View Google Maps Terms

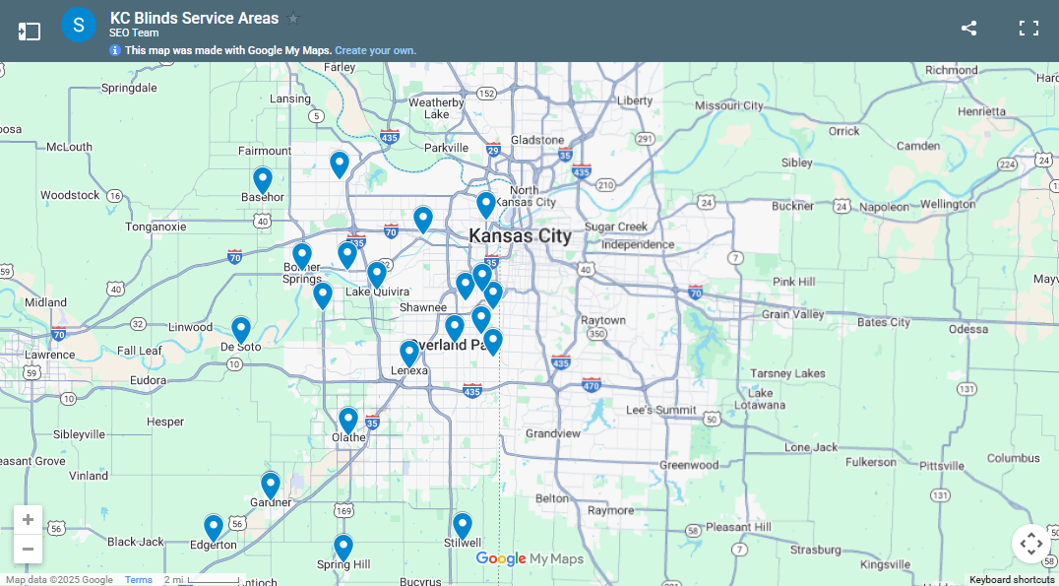138,579
